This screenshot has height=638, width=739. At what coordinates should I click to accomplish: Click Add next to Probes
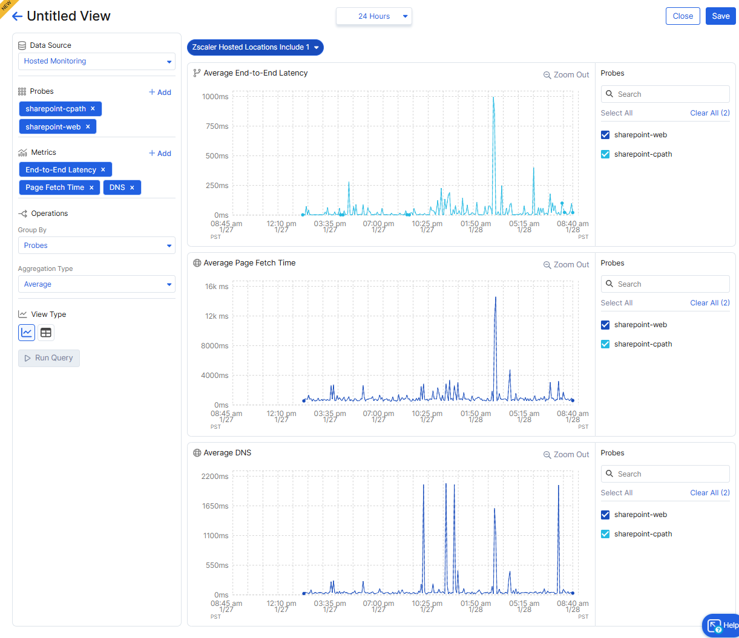coord(160,93)
